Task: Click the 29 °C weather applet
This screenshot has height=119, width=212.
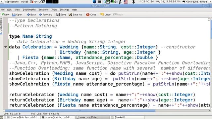Action: click(x=144, y=2)
